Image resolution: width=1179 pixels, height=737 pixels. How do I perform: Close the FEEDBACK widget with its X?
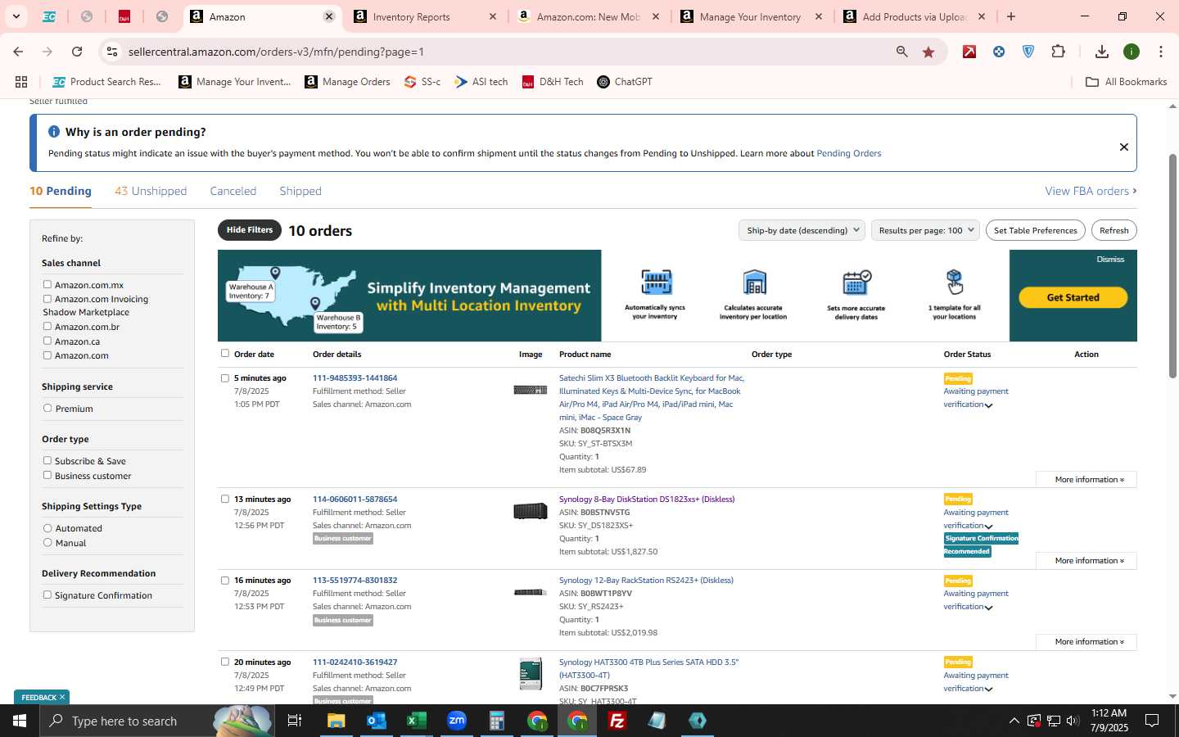[62, 697]
